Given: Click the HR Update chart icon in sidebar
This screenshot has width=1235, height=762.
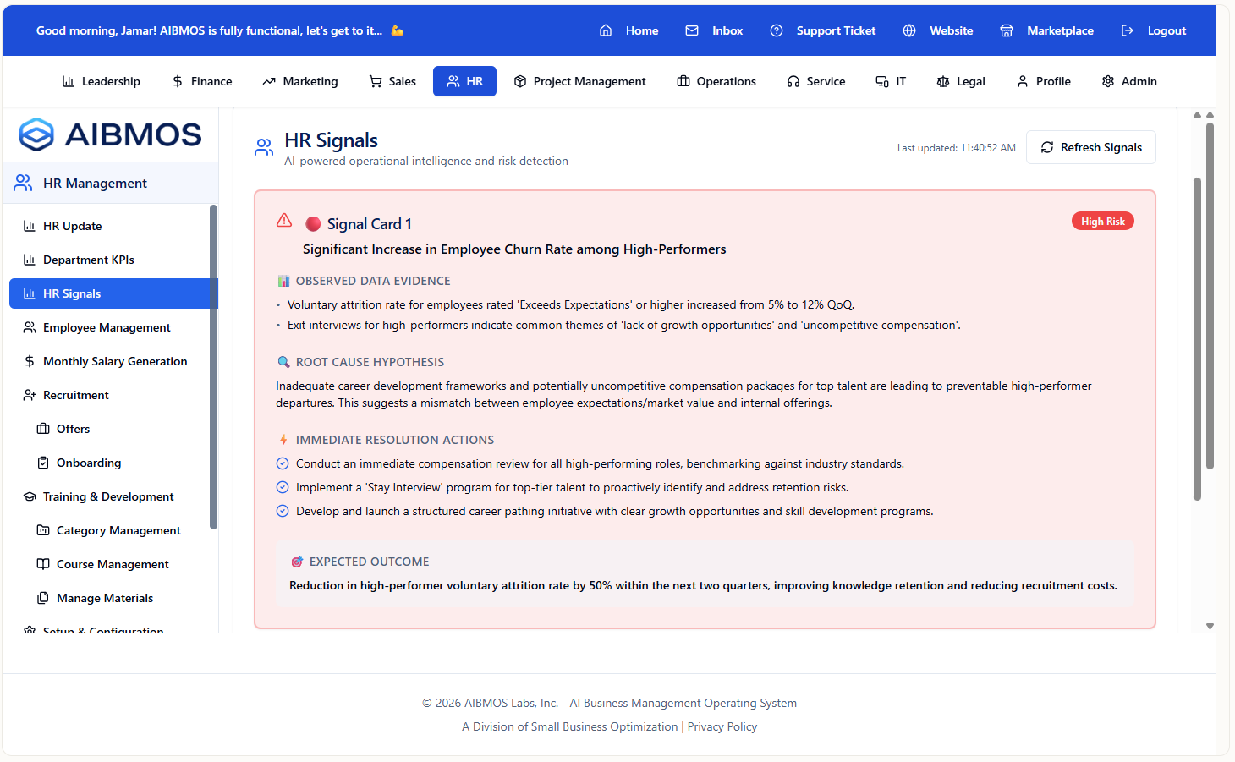Looking at the screenshot, I should tap(30, 226).
